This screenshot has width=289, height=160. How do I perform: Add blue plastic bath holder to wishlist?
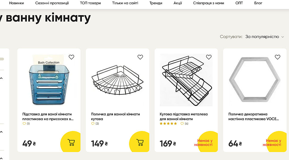click(71, 57)
